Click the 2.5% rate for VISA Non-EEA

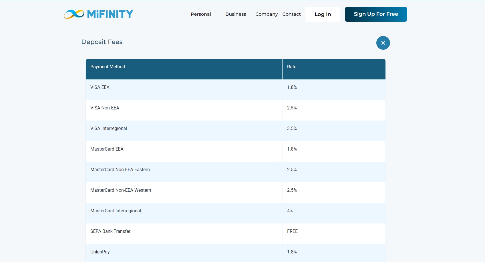(292, 108)
